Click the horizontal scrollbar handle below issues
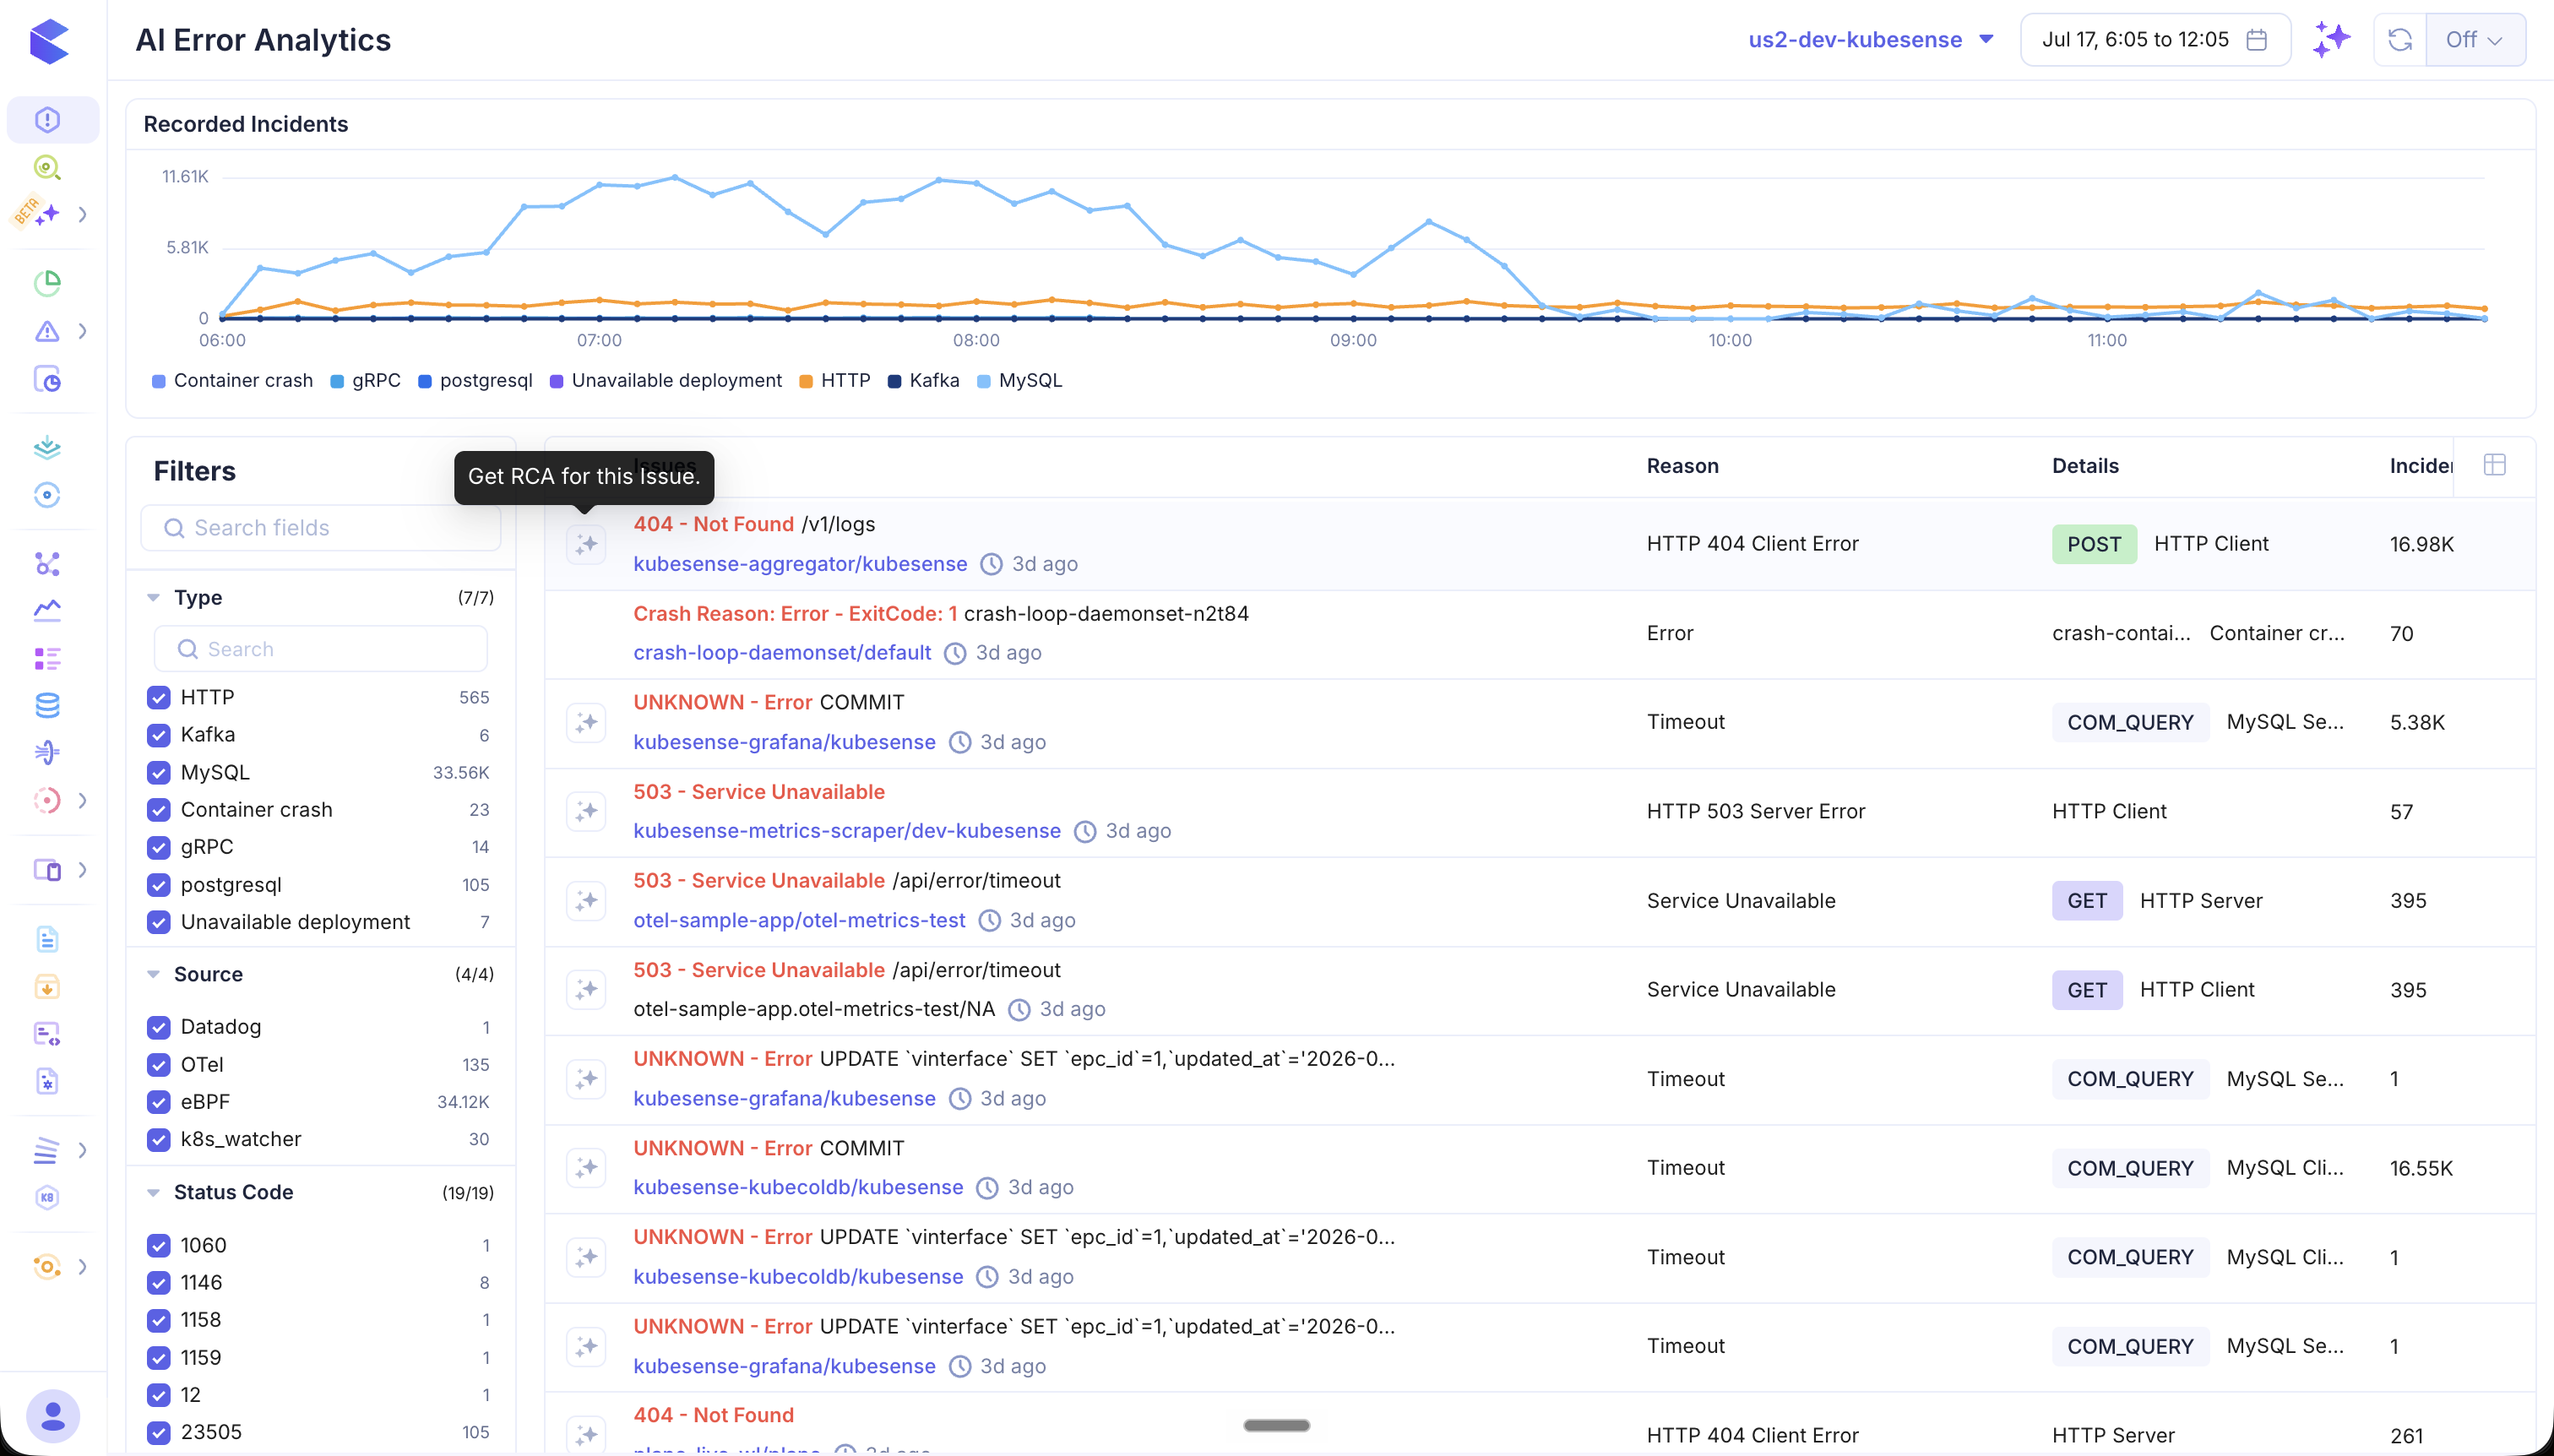The image size is (2554, 1456). tap(1276, 1425)
